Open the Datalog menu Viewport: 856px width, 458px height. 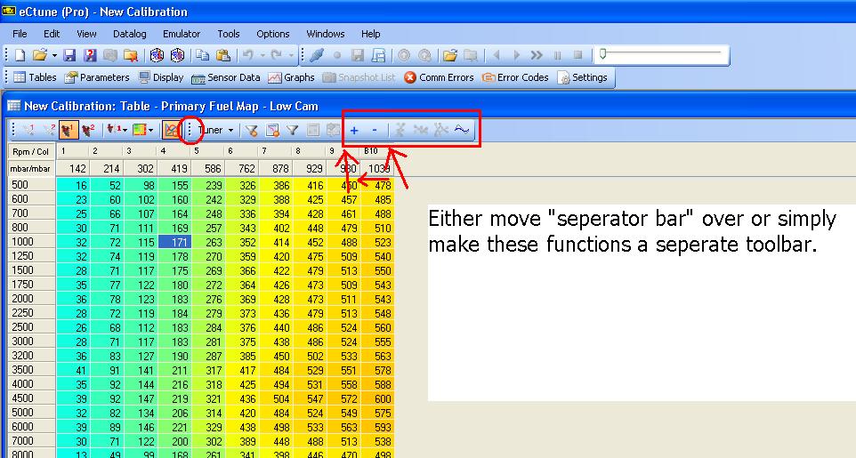click(129, 34)
